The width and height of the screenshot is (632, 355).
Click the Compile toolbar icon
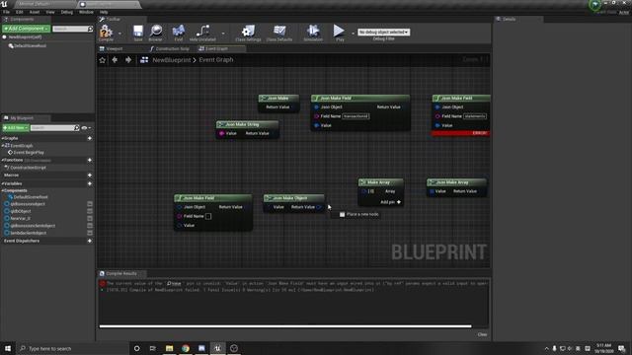[x=106, y=33]
